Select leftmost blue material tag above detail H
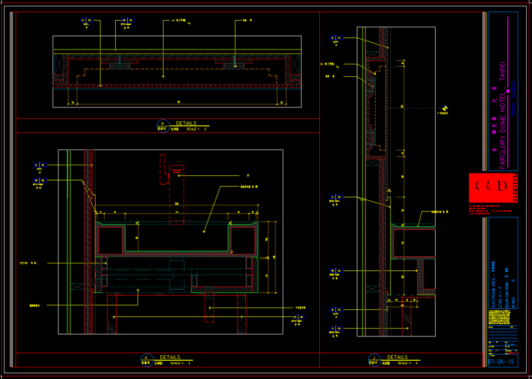 pos(87,20)
